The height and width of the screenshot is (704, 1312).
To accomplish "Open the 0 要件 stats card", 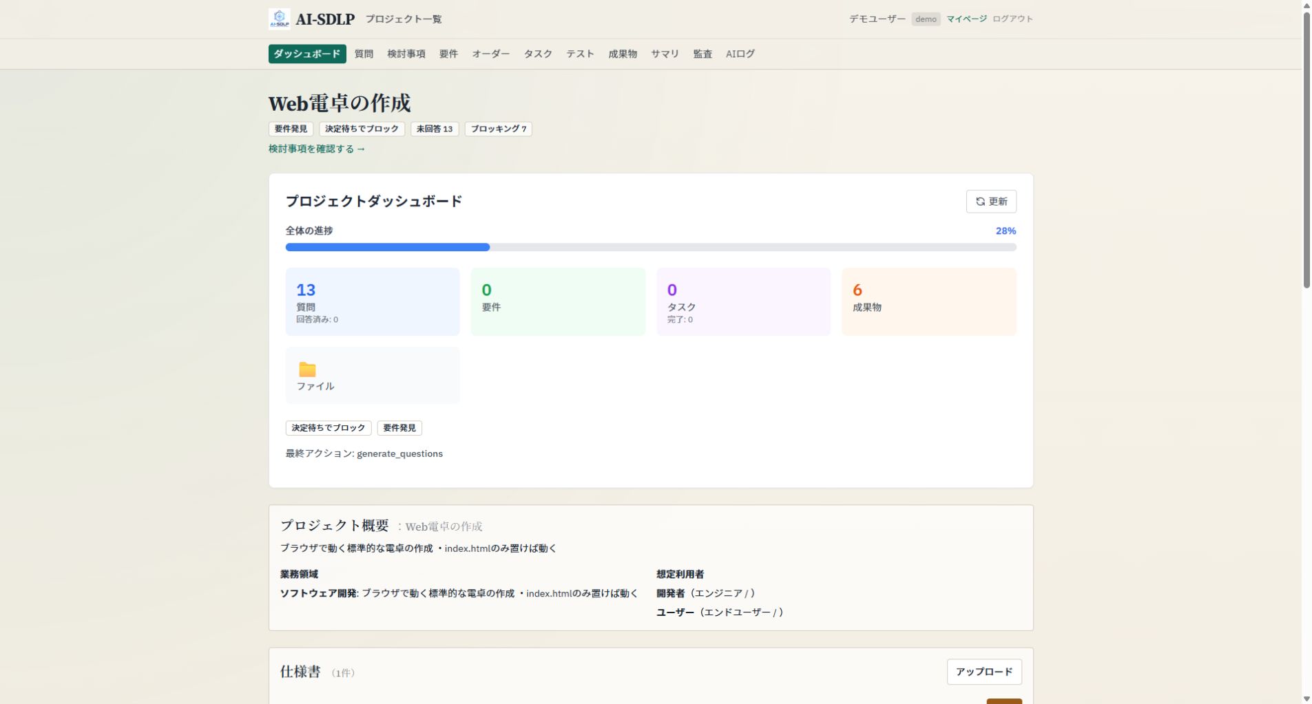I will tap(558, 302).
